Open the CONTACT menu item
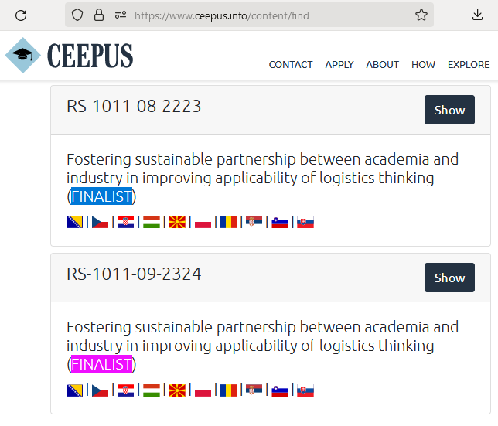498x426 pixels. (x=291, y=65)
